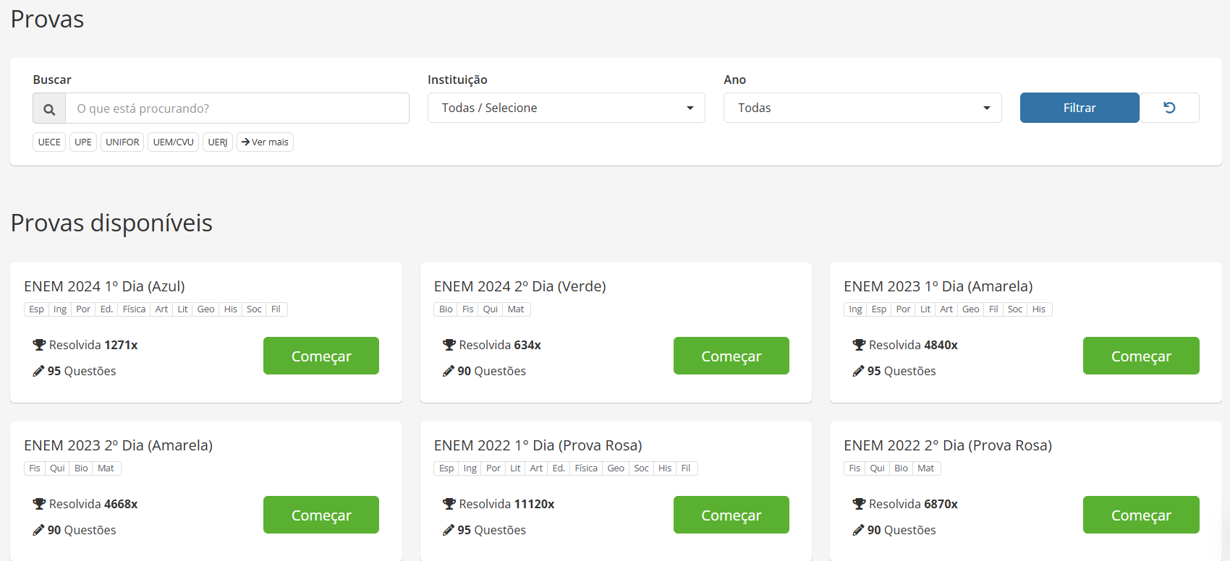
Task: Start ENEM 2023 2º Dia (Amarela) exam
Action: click(321, 515)
